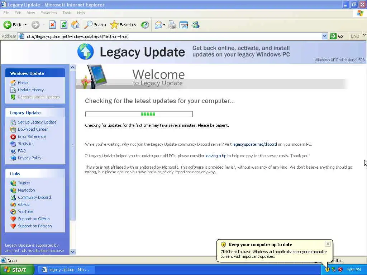The height and width of the screenshot is (275, 367).
Task: Click the Mail envelope icon
Action: [158, 25]
